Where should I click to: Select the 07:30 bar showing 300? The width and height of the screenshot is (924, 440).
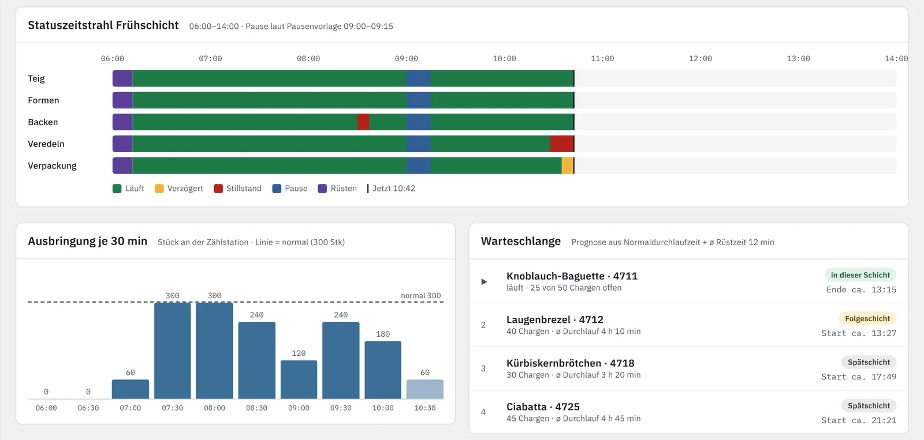(x=172, y=350)
